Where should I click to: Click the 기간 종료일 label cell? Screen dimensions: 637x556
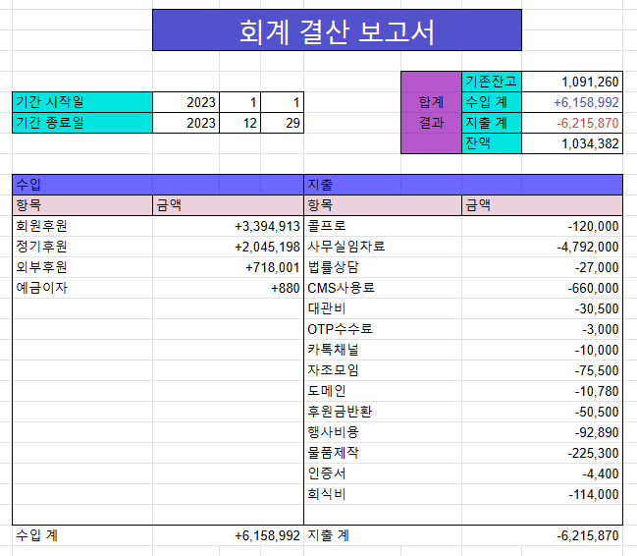(x=82, y=123)
